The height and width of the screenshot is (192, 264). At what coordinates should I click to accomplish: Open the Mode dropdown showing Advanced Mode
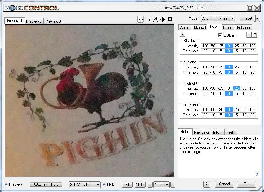(218, 19)
